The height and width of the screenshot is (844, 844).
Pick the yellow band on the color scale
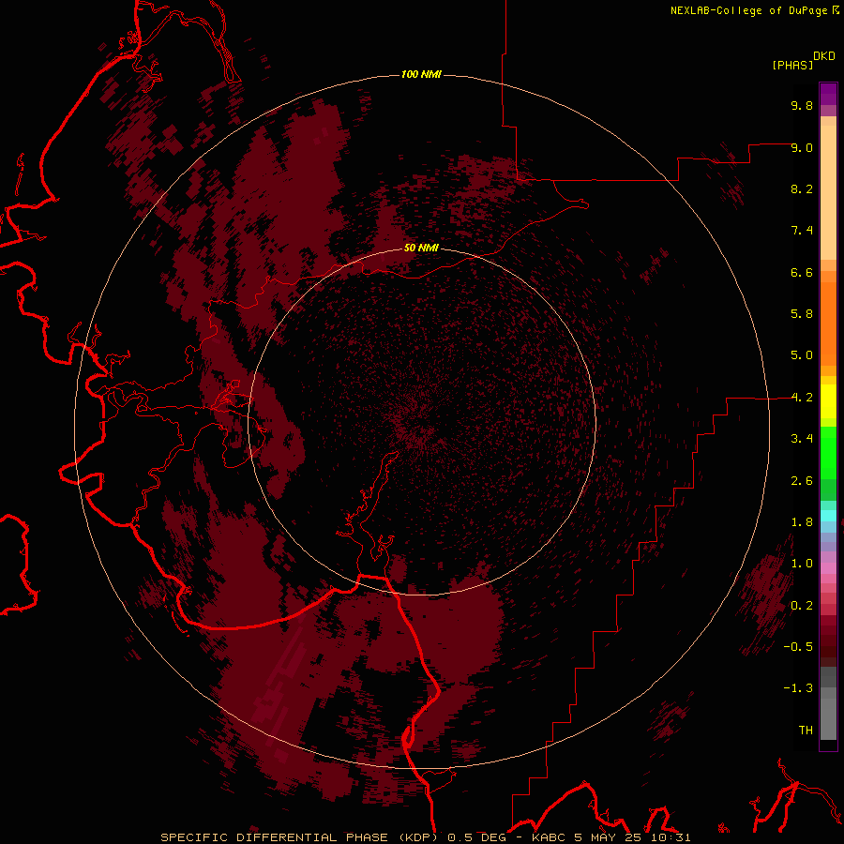click(828, 401)
